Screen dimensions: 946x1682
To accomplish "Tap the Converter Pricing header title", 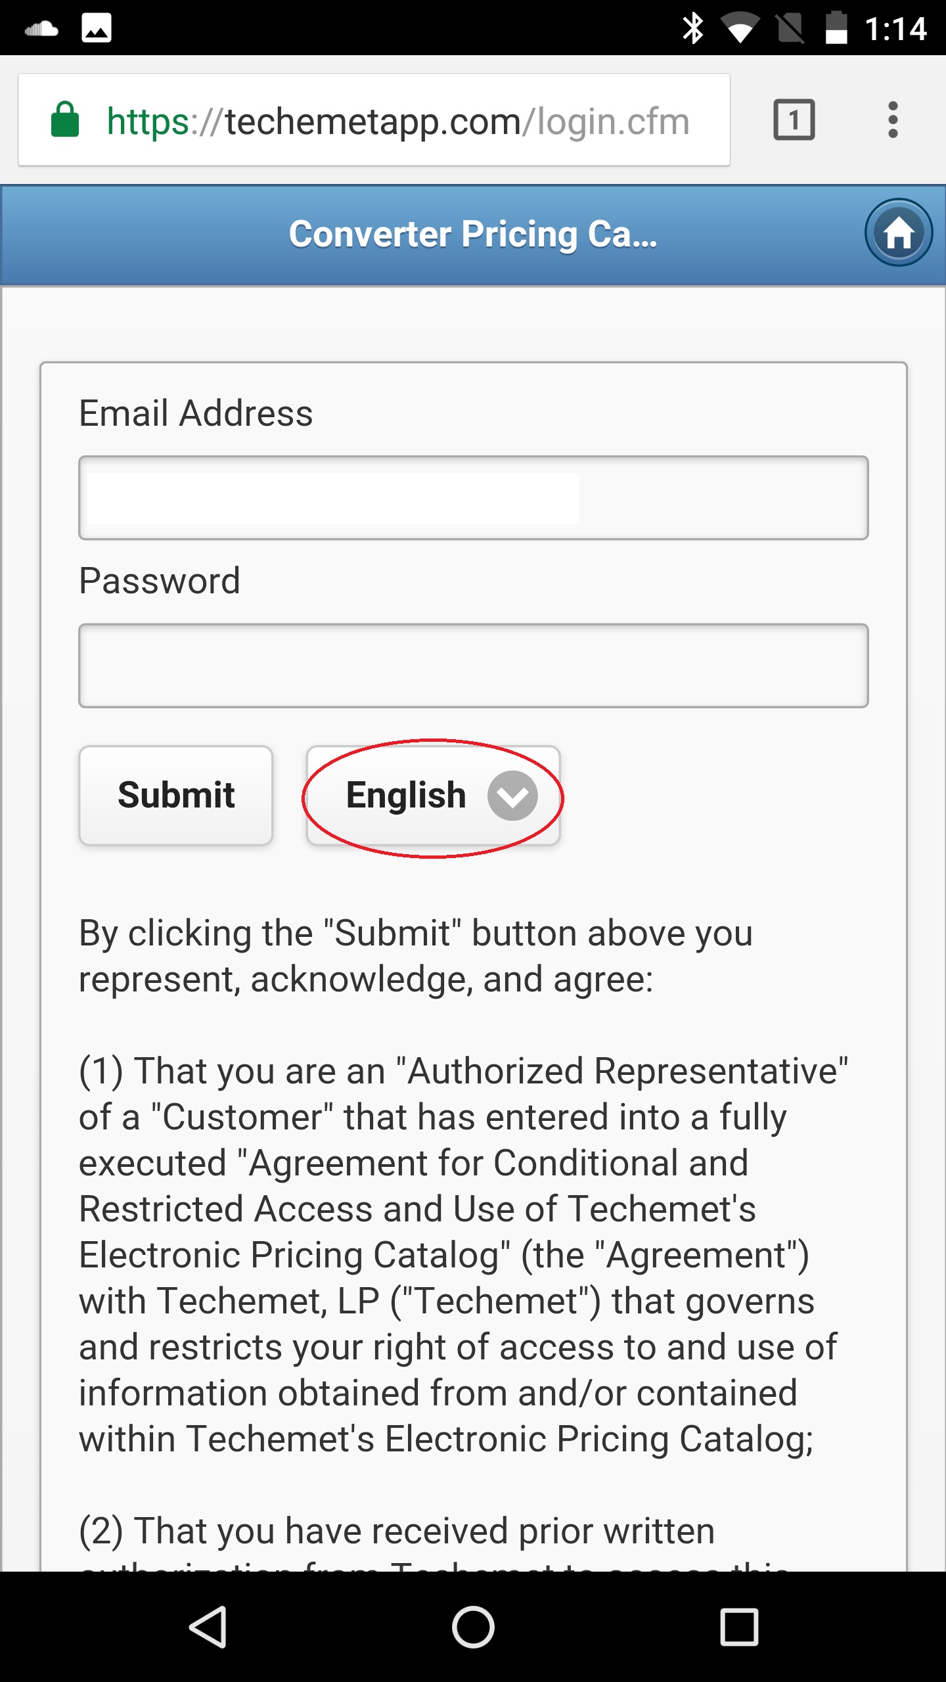I will point(473,234).
